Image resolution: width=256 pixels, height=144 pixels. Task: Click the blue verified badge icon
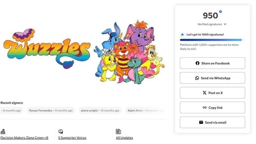(220, 12)
